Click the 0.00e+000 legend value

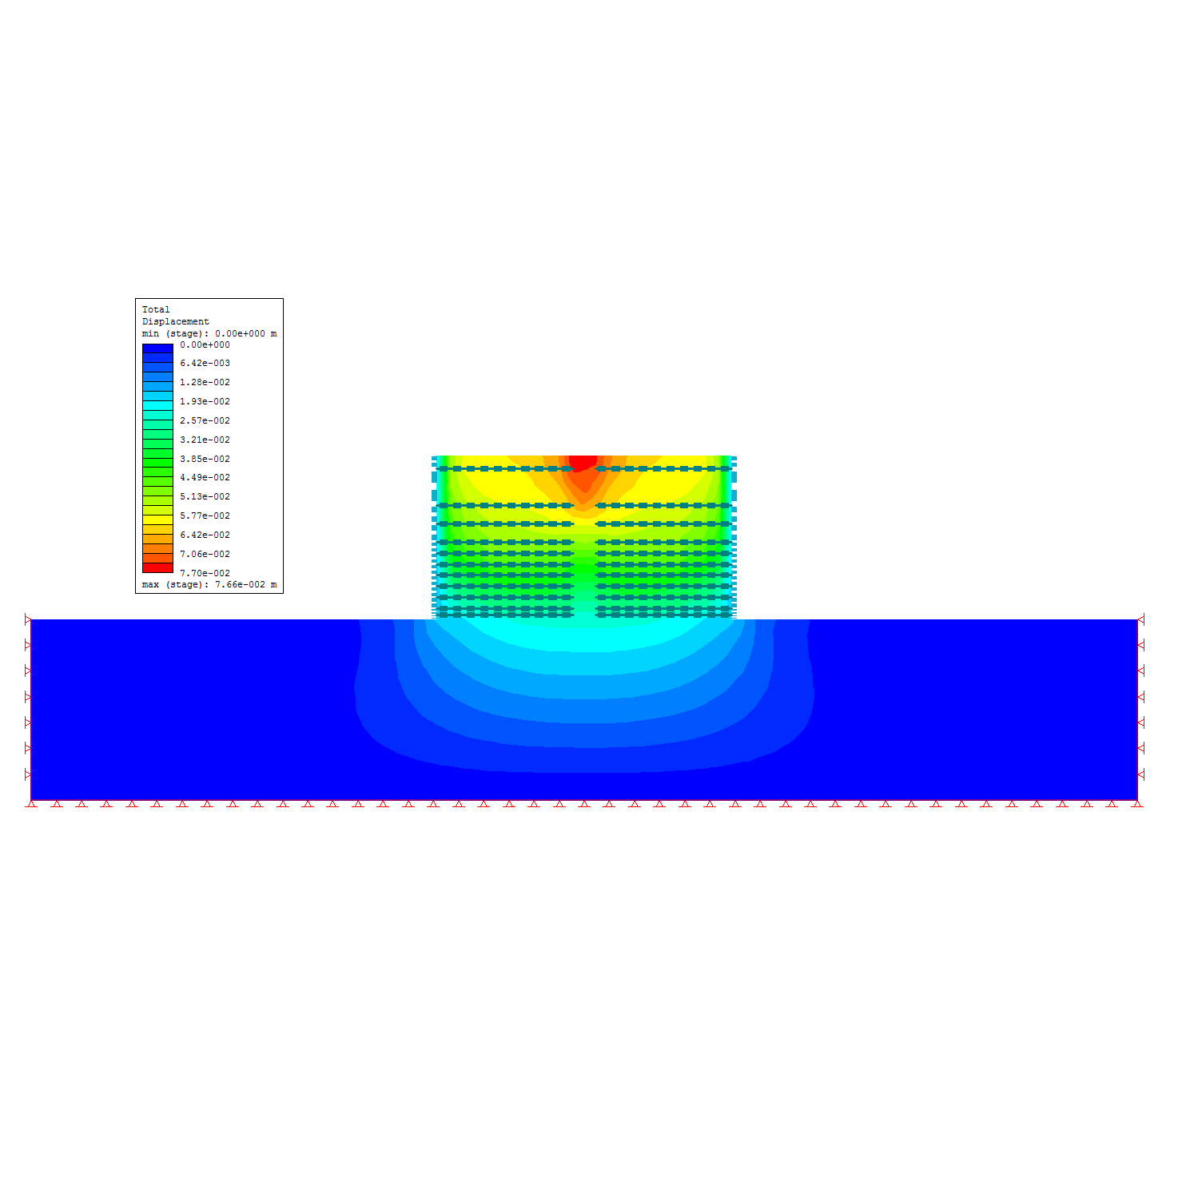(x=205, y=344)
